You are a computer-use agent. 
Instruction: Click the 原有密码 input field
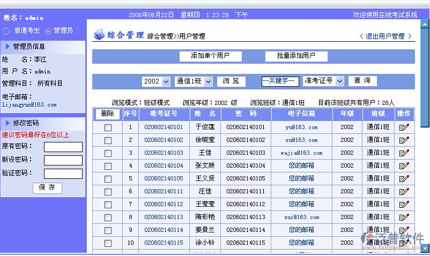tap(63, 147)
